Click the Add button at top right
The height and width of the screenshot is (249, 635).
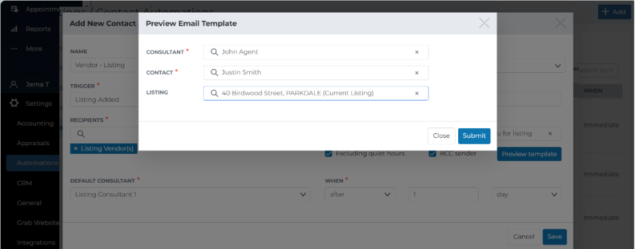[x=614, y=12]
